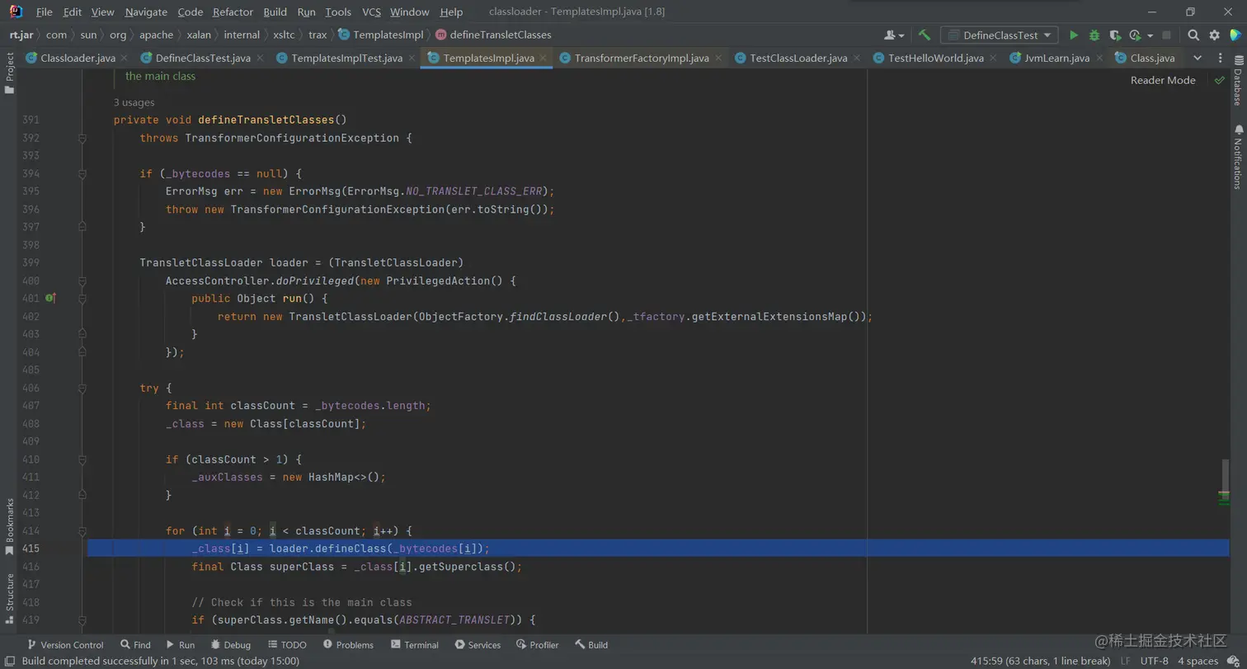Open the Terminal tool window
This screenshot has width=1247, height=669.
tap(414, 645)
